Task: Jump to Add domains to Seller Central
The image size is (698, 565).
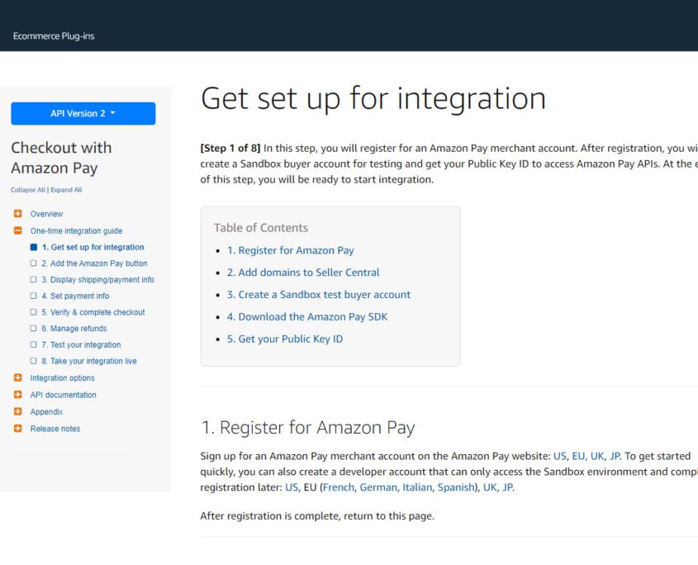Action: (303, 273)
